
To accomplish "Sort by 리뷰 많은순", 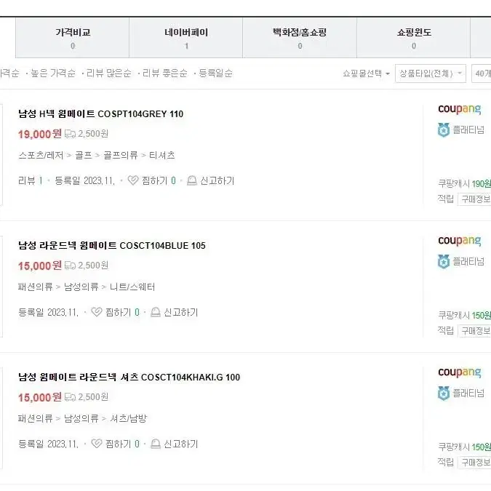I will 108,73.
